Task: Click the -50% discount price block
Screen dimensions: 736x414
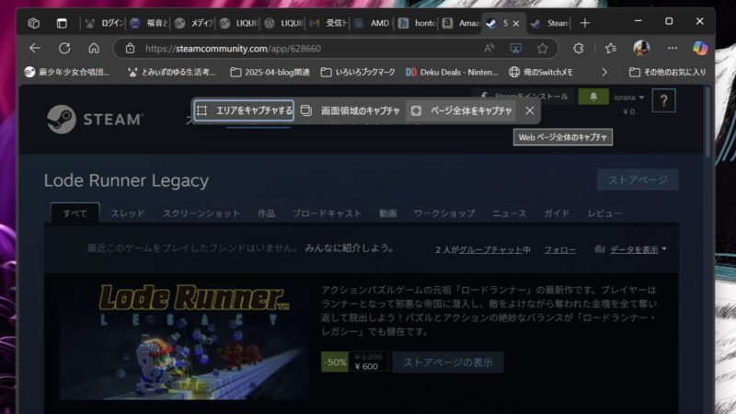Action: click(355, 362)
